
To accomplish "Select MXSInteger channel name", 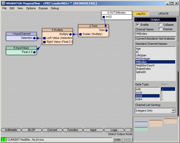I will click(155, 59).
